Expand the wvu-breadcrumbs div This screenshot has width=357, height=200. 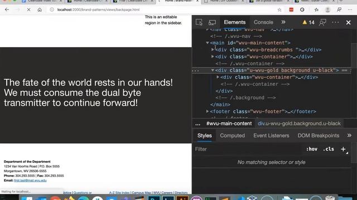[x=213, y=49]
